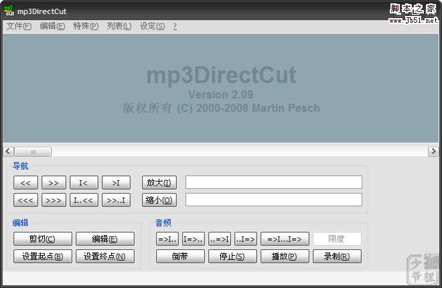Viewport: 442px width, 288px height.
Task: Open the 特殊(P) menu
Action: pyautogui.click(x=86, y=26)
